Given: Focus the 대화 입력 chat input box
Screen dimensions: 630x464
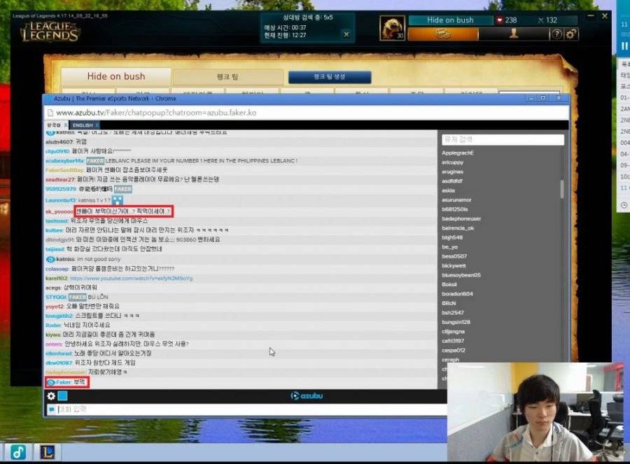Looking at the screenshot, I should (x=245, y=409).
